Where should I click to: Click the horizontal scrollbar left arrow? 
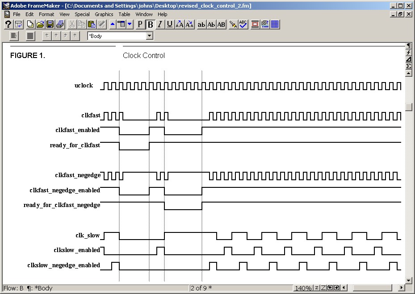click(344, 288)
